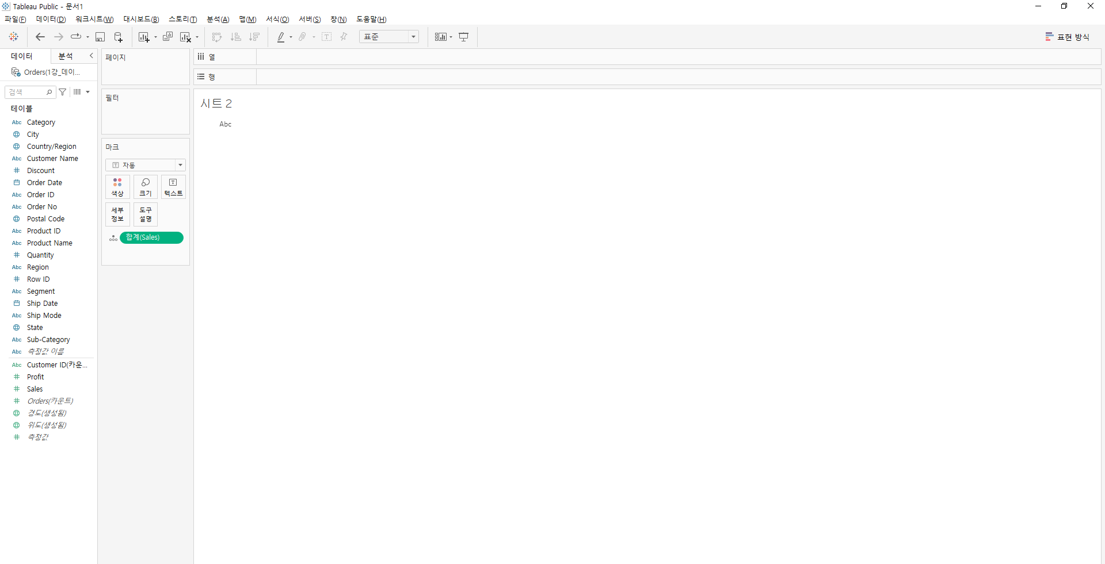Click the duplicate sheet icon
The image size is (1105, 564).
coord(168,37)
